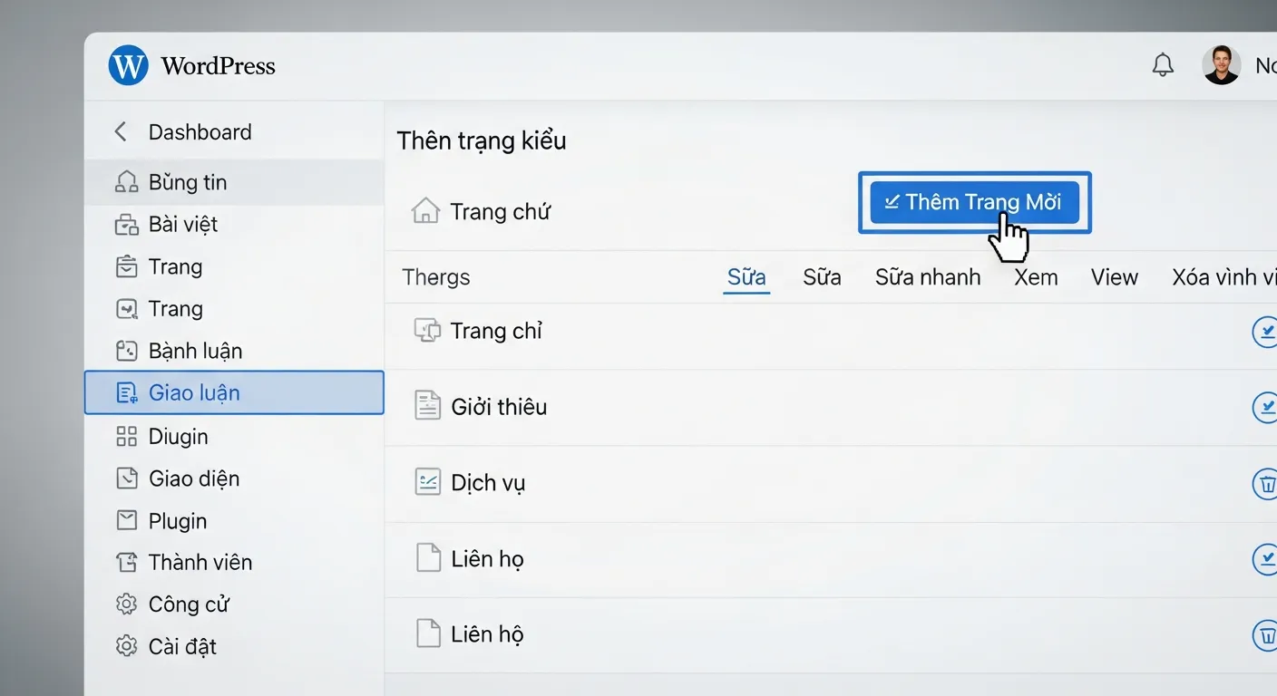1277x696 pixels.
Task: Click the Trang chỉ row icon
Action: 427,331
